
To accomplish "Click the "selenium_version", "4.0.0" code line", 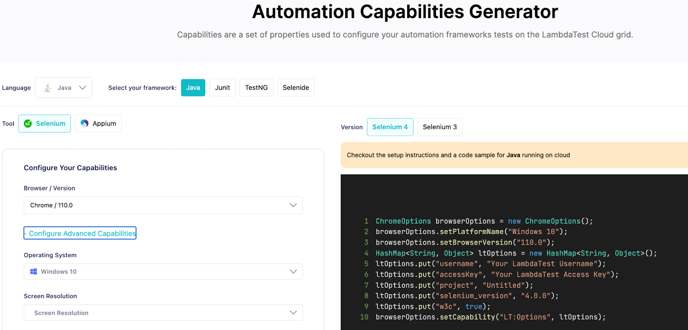I will click(x=467, y=296).
